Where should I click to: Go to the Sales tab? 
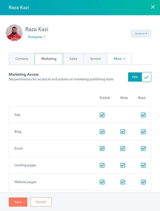(x=73, y=59)
